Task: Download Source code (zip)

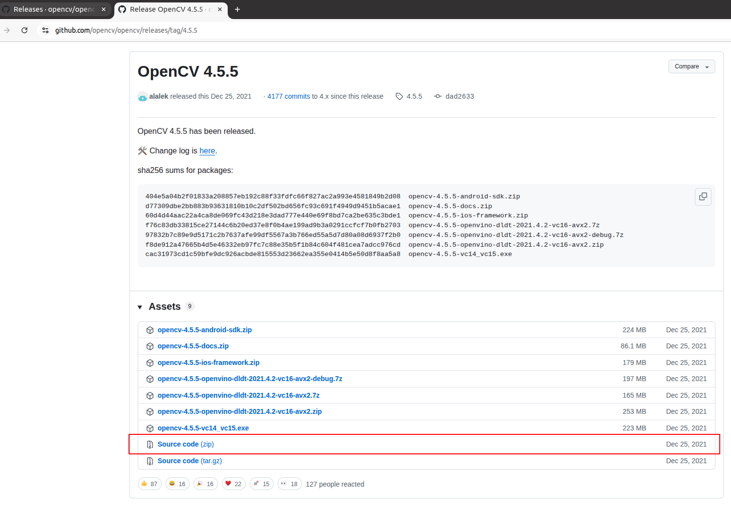Action: (x=186, y=444)
